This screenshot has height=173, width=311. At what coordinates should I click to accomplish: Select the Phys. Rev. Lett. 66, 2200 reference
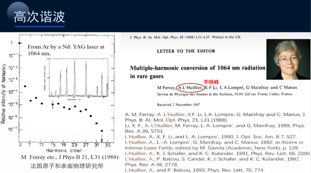(x=218, y=153)
